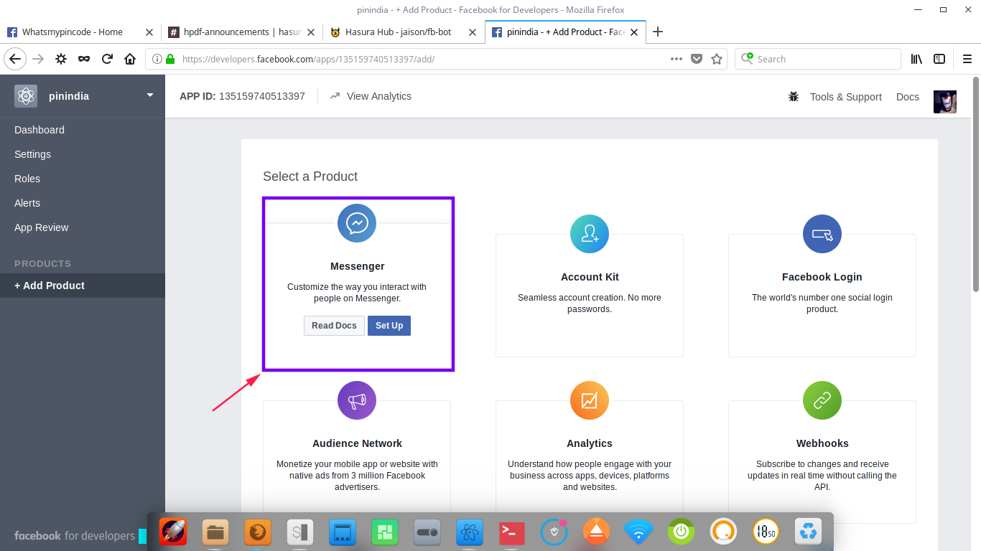Viewport: 981px width, 551px height.
Task: Launch the rocket launcher from the dock
Action: pyautogui.click(x=173, y=532)
